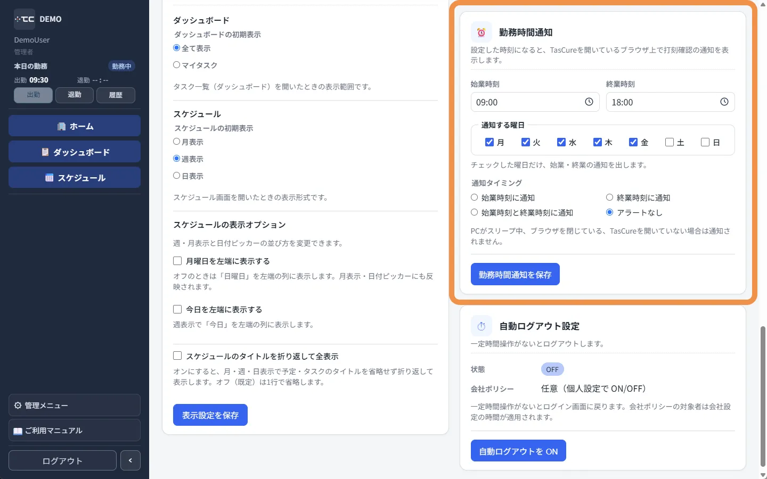Uncheck the 木 weekday checkbox
Viewport: 767px width, 479px height.
click(598, 142)
